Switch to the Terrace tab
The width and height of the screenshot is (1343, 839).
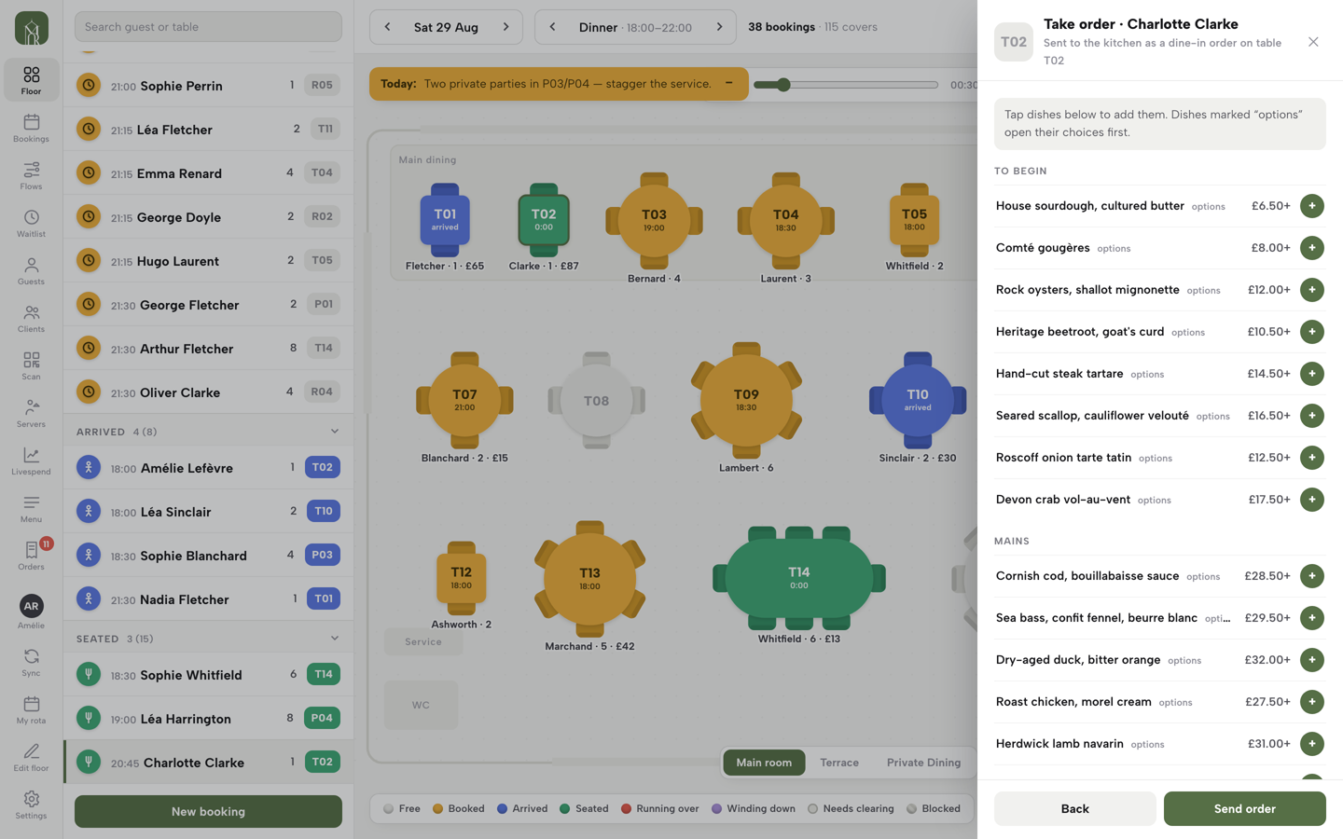point(839,763)
